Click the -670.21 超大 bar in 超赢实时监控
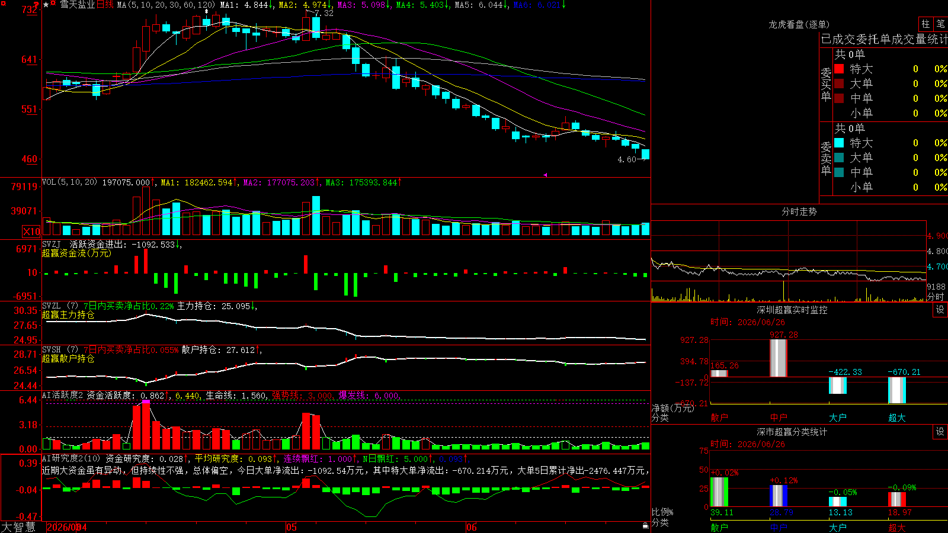The height and width of the screenshot is (533, 948). click(x=897, y=391)
